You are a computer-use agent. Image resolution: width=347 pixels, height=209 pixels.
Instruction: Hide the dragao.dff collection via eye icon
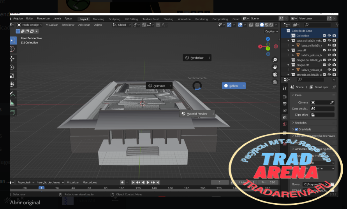tap(329, 65)
